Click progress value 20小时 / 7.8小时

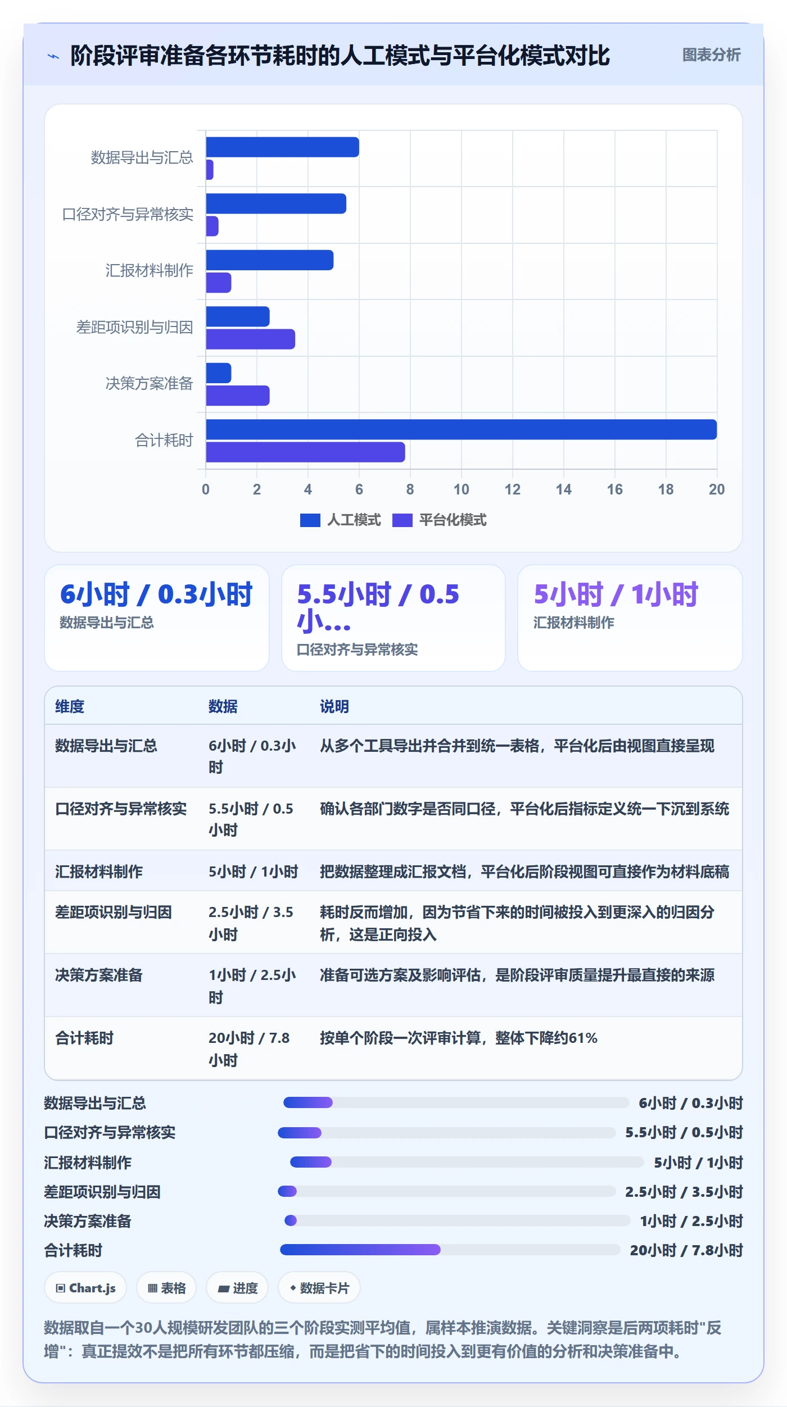coord(686,1250)
